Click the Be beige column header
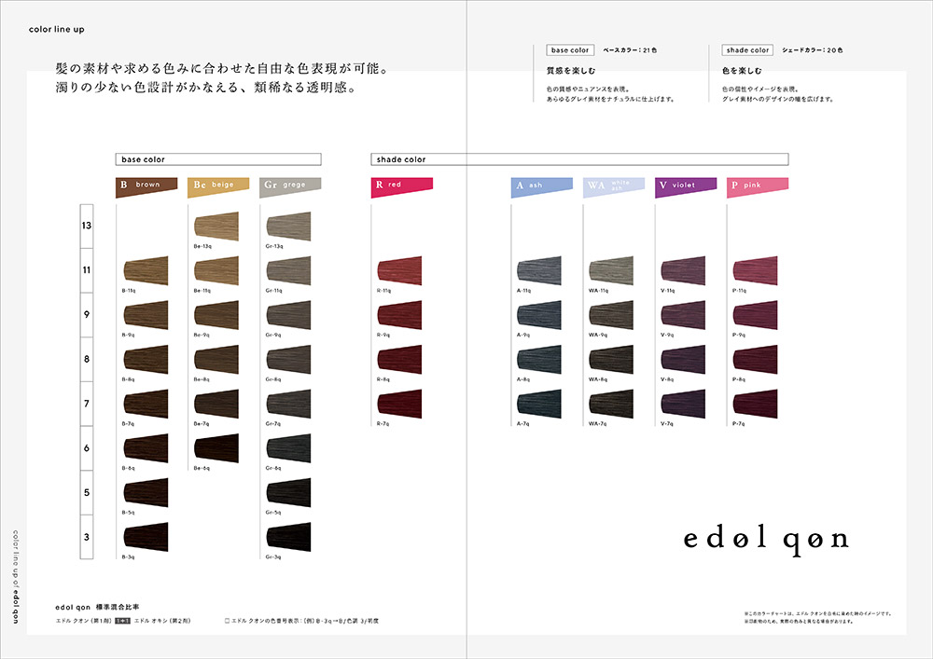933x659 pixels. pos(218,186)
